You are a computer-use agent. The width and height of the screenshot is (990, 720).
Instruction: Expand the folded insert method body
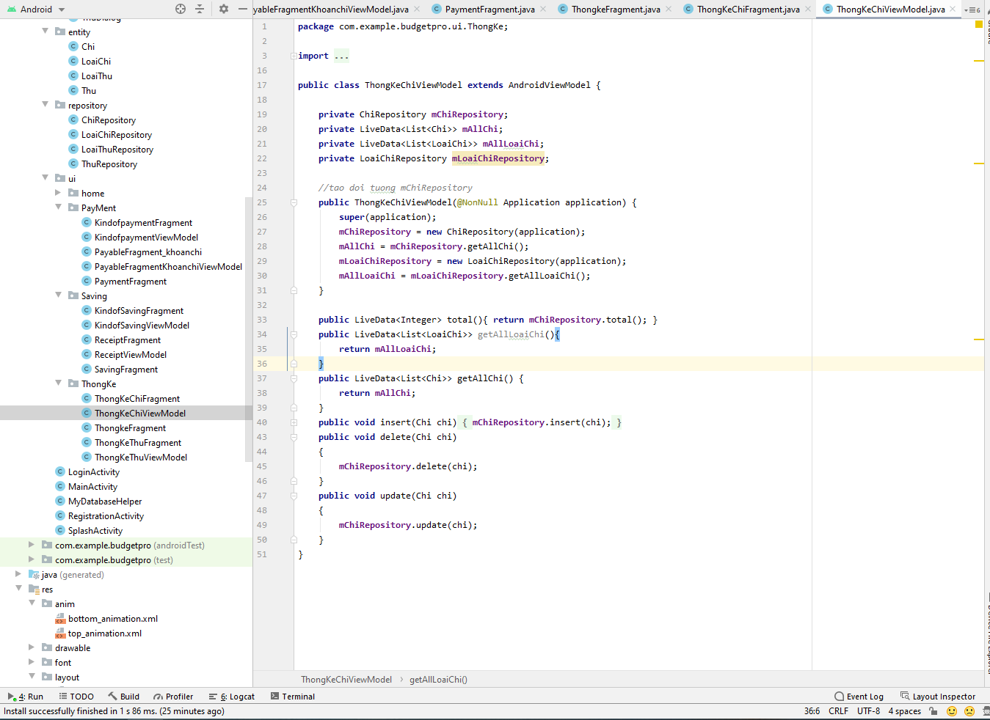pyautogui.click(x=294, y=422)
